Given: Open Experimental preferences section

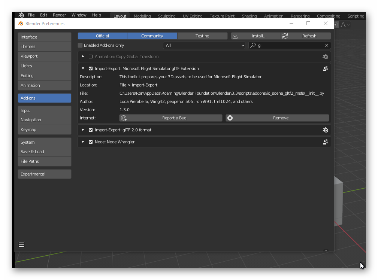Looking at the screenshot, I should 45,174.
